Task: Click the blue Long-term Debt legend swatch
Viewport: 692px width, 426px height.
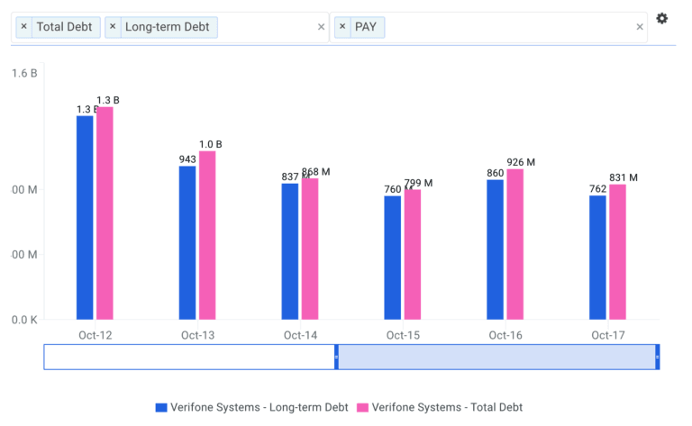Action: click(x=161, y=407)
